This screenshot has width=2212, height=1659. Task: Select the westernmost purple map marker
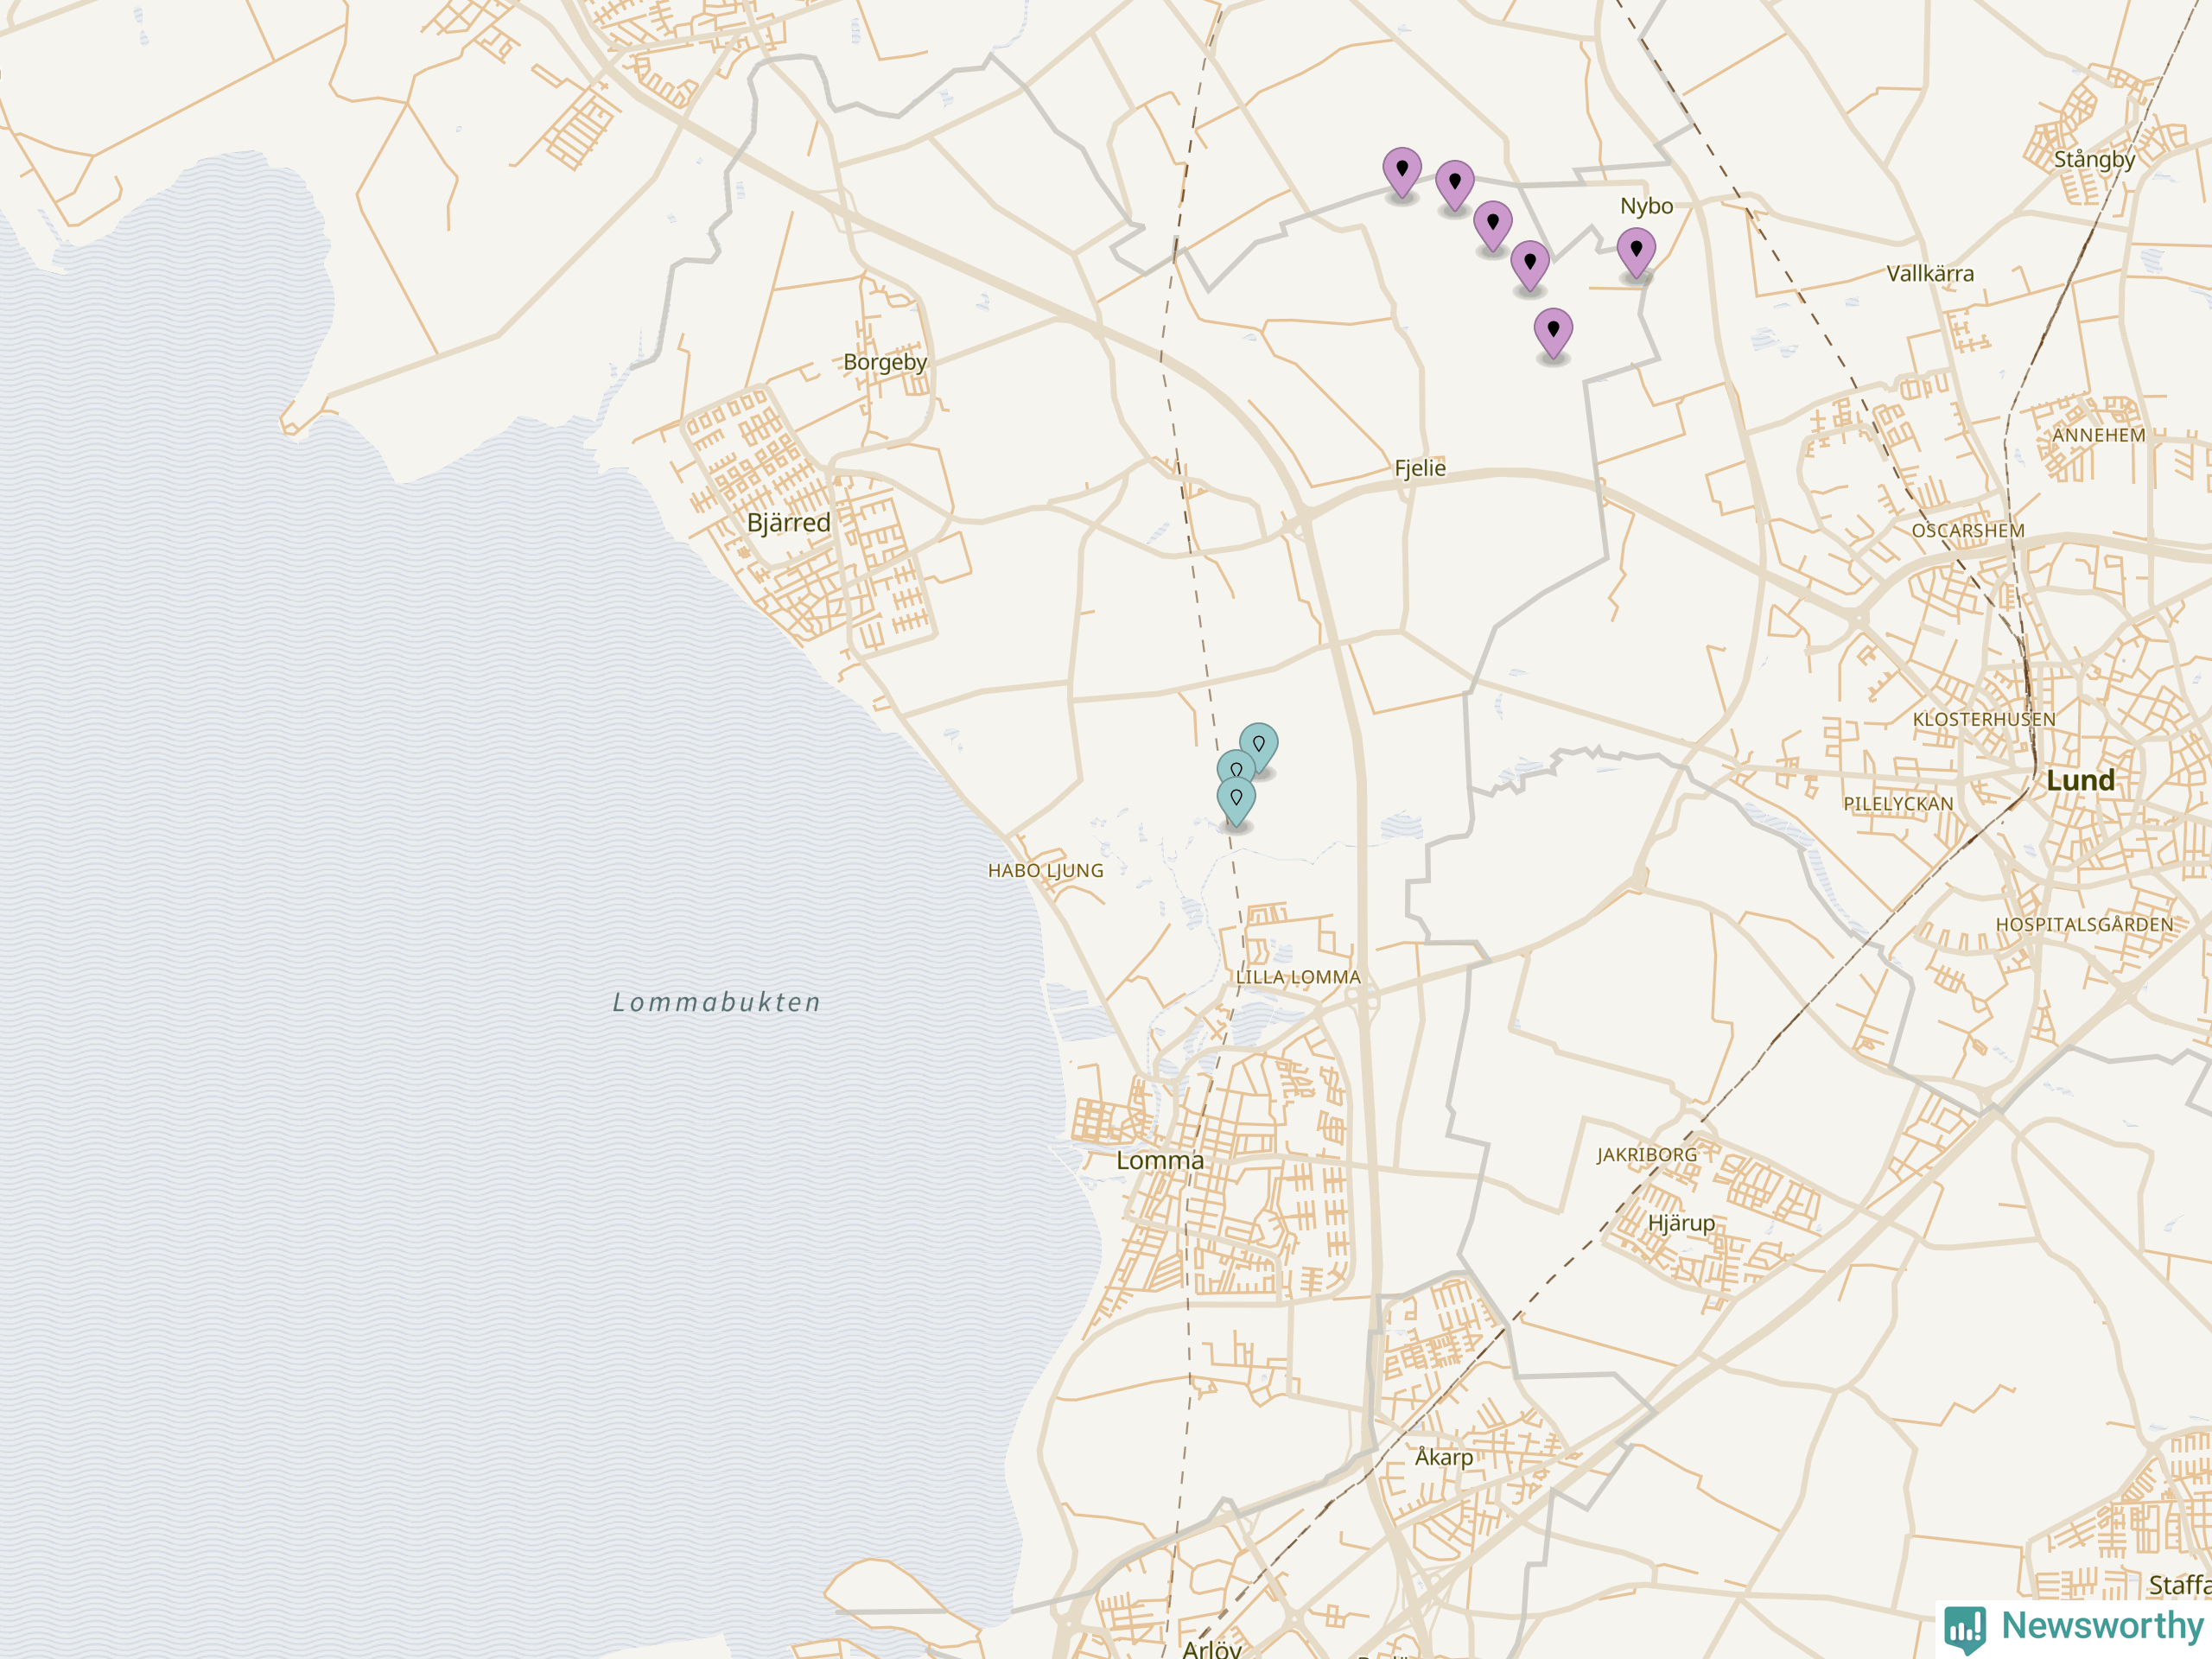(1402, 173)
